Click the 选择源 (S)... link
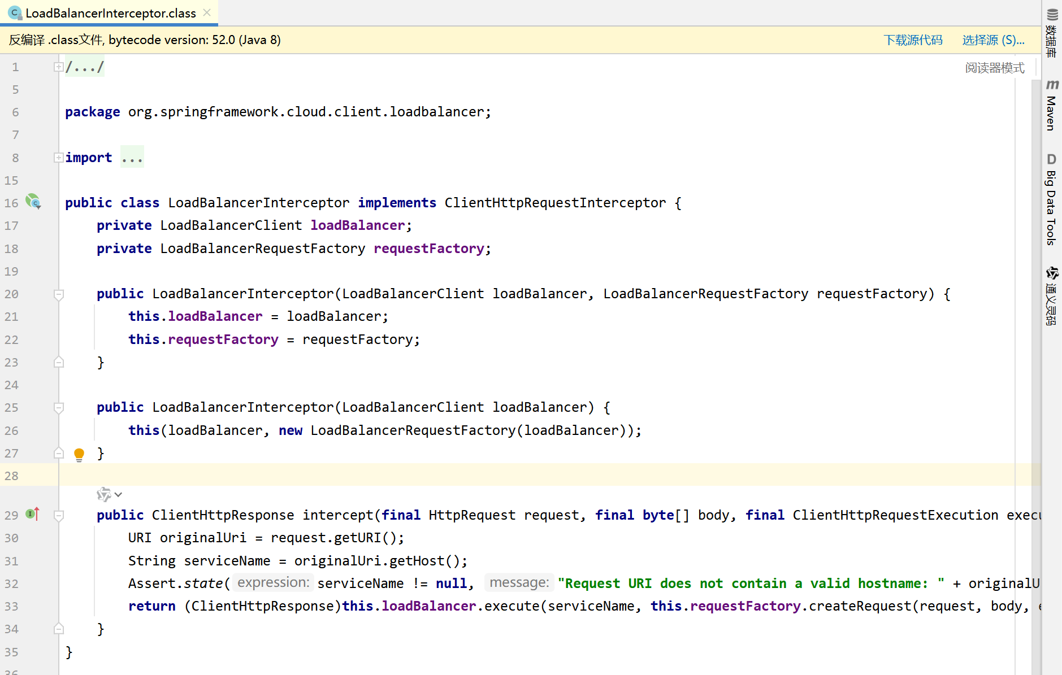The height and width of the screenshot is (675, 1062). tap(993, 40)
